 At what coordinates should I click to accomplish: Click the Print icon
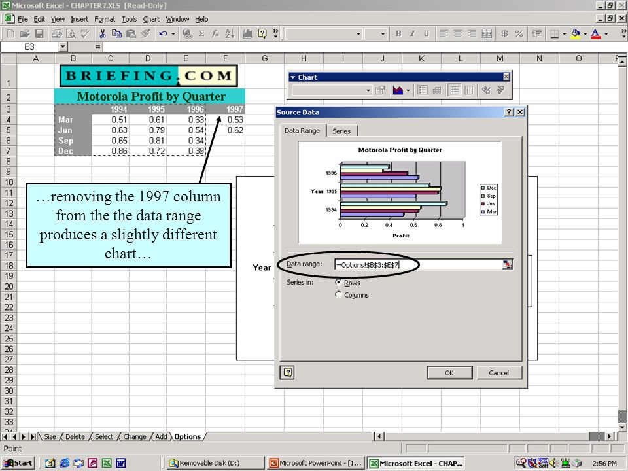pos(57,33)
